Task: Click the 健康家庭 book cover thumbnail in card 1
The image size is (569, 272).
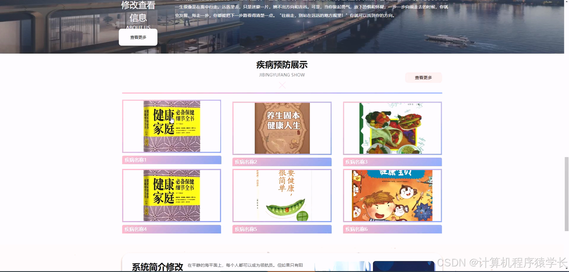Action: coord(172,126)
